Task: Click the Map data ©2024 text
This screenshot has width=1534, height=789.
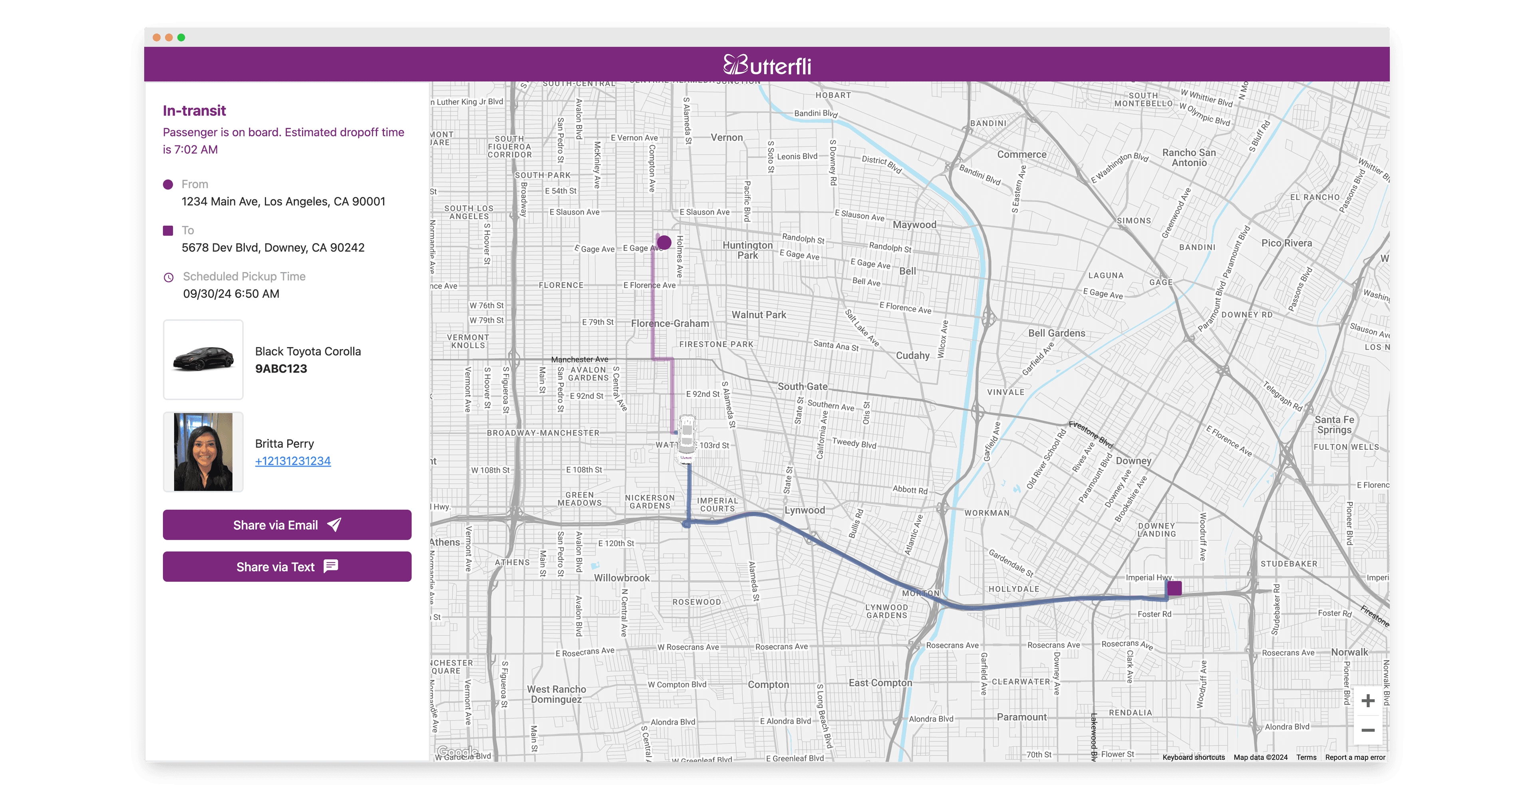Action: (1261, 757)
